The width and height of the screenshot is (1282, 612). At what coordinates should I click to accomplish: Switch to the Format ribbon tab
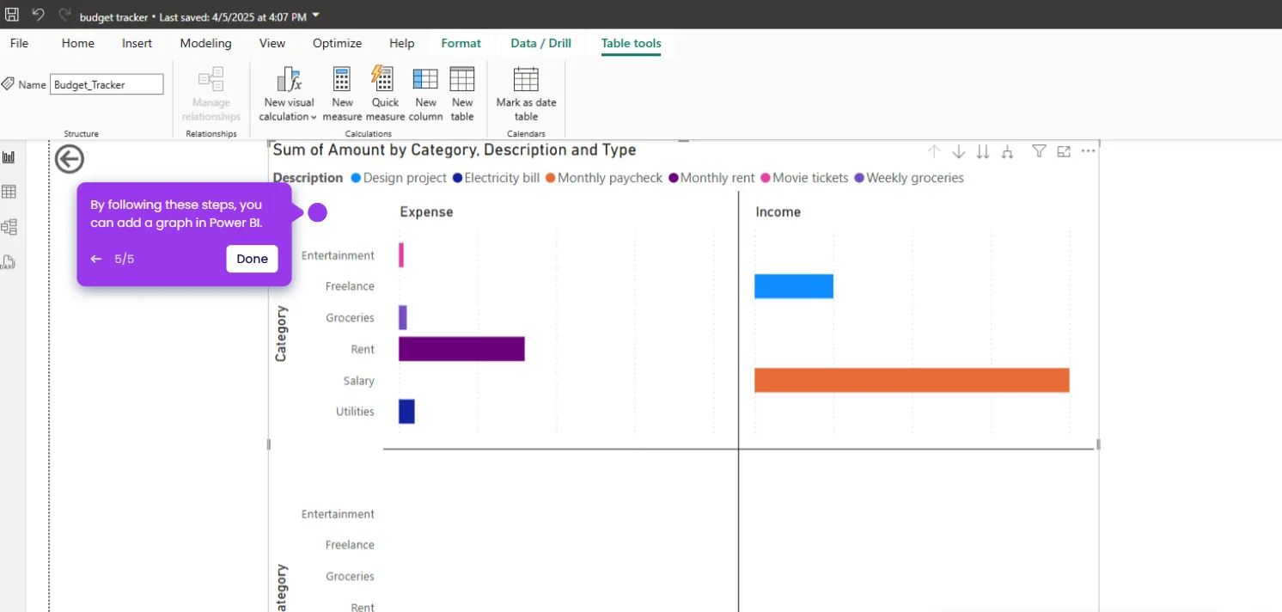click(x=461, y=43)
